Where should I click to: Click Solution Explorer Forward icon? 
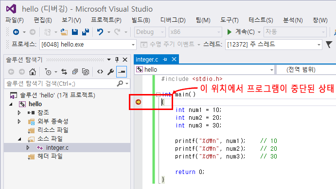click(x=22, y=72)
